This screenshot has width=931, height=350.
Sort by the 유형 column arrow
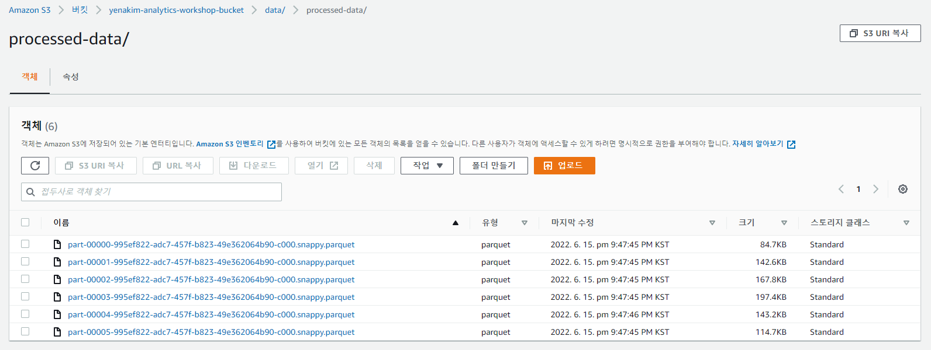tap(525, 223)
